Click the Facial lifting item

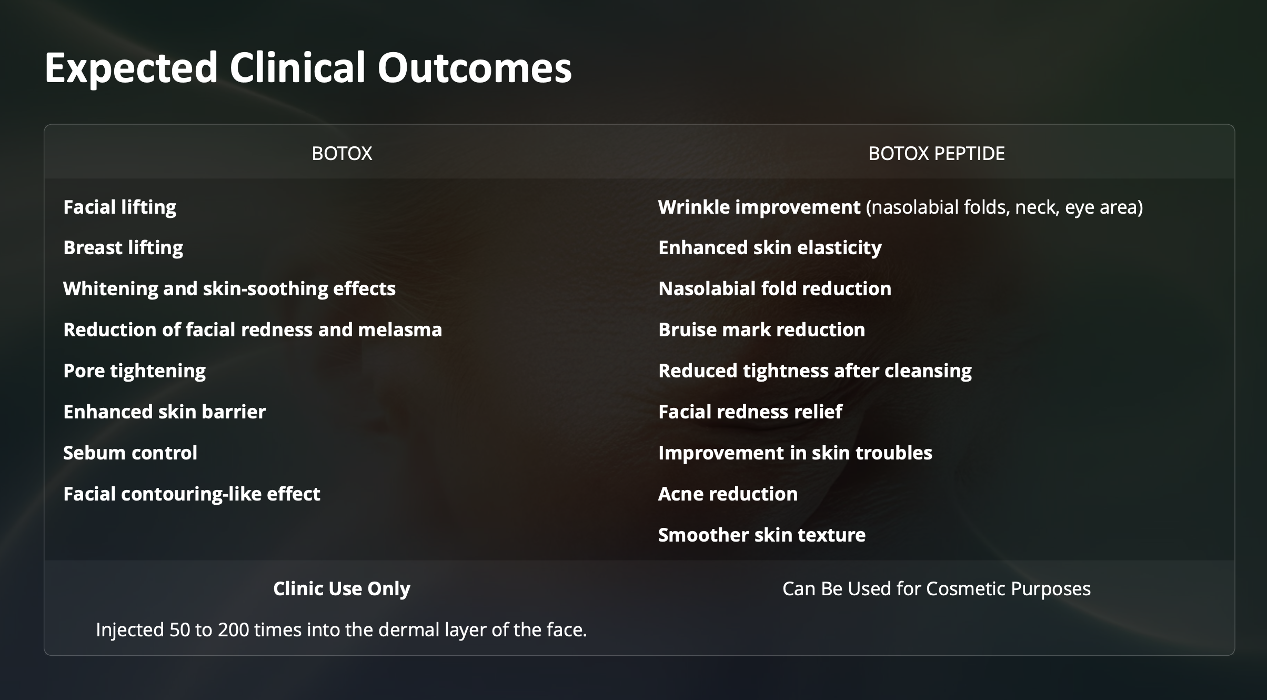click(x=120, y=207)
